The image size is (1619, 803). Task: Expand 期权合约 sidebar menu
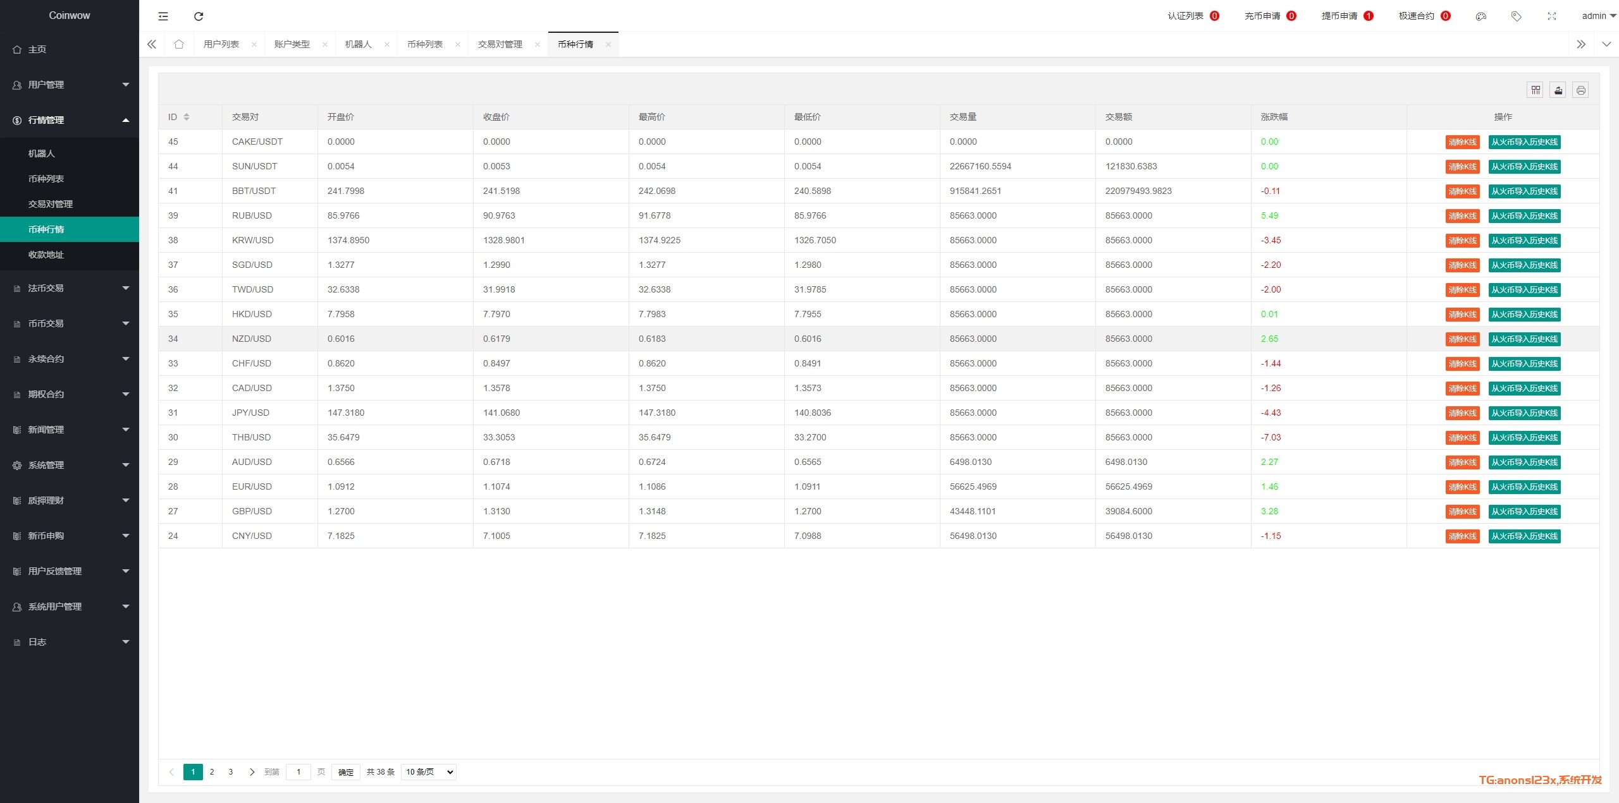[70, 394]
